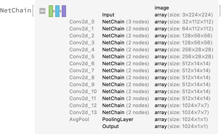
Task: Click the blue layer block icon
Action: click(57, 11)
